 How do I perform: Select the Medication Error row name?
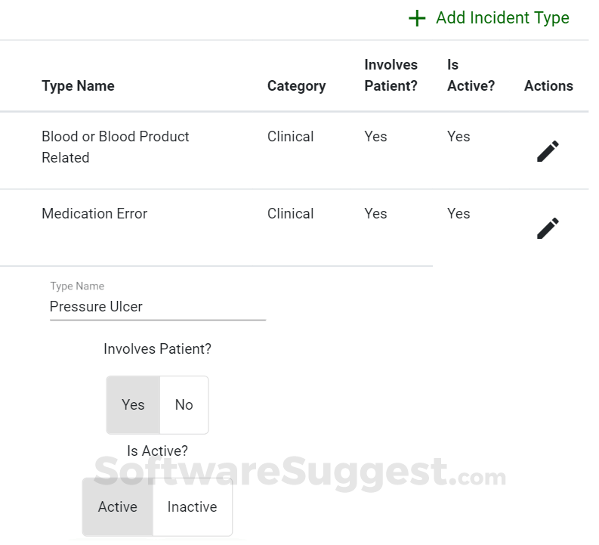[94, 214]
